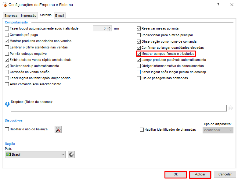This screenshot has width=238, height=180.
Task: Click the help question mark in the title bar
Action: tap(218, 5)
